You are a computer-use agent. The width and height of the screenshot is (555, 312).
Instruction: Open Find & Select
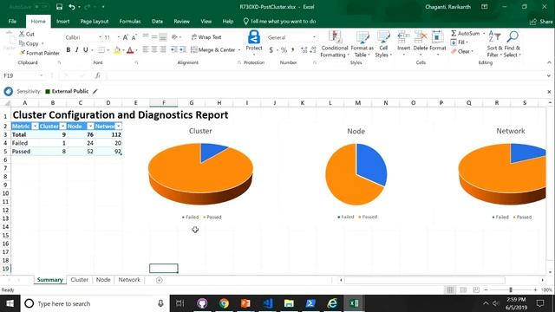(x=513, y=44)
